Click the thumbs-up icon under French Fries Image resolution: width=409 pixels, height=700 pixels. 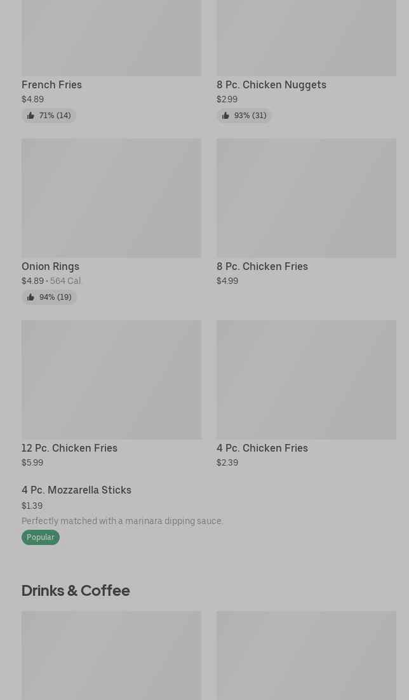coord(30,116)
